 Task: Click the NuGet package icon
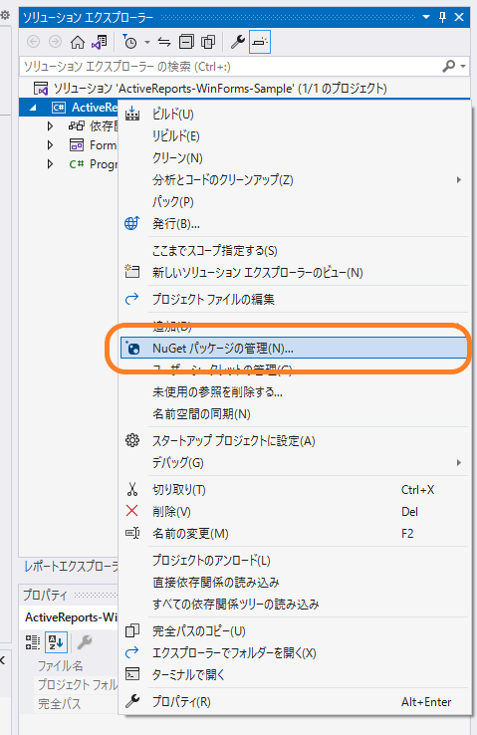[x=132, y=349]
